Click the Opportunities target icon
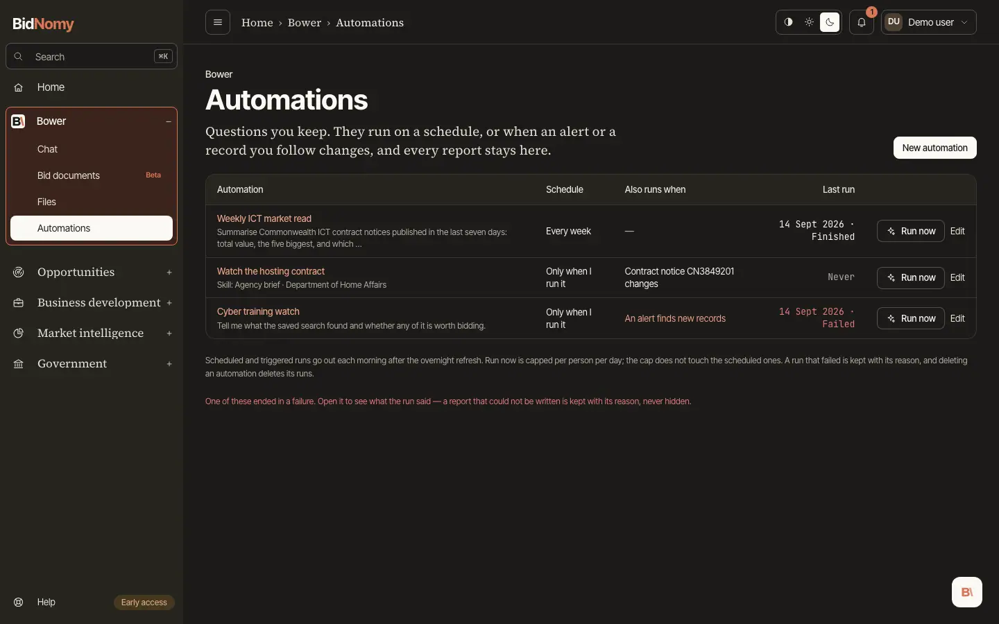Viewport: 999px width, 624px height. click(19, 272)
